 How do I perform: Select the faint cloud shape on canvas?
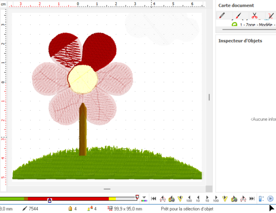click(162, 29)
